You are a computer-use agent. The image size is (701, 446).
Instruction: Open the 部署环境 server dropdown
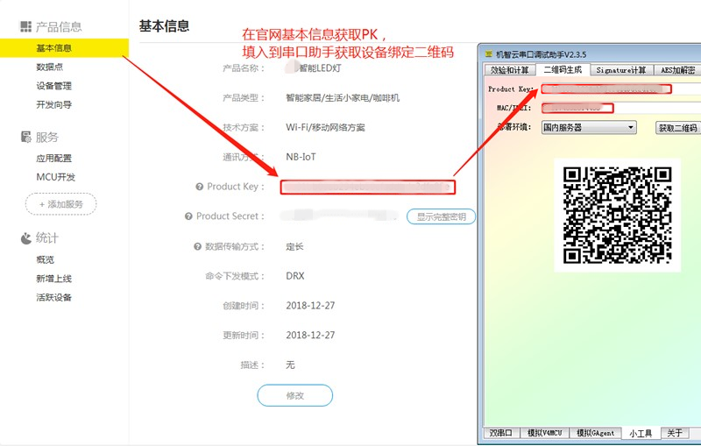tap(588, 127)
